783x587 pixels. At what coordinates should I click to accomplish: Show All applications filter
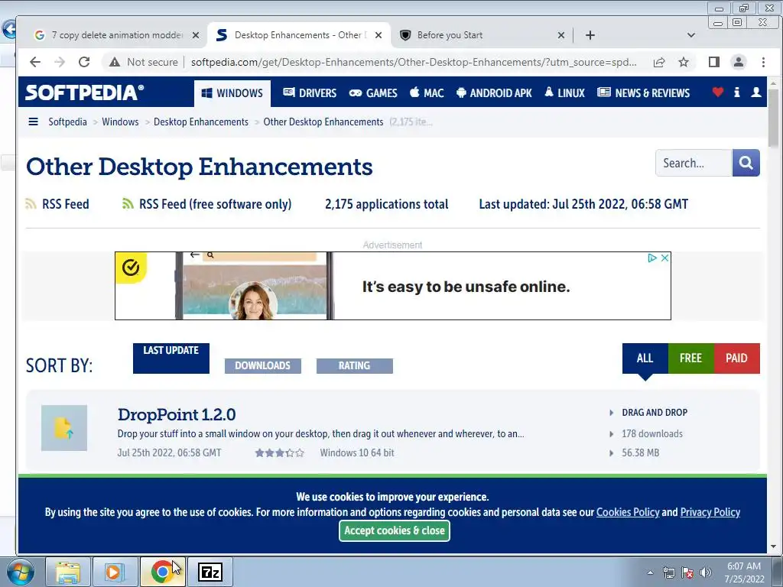pos(645,358)
